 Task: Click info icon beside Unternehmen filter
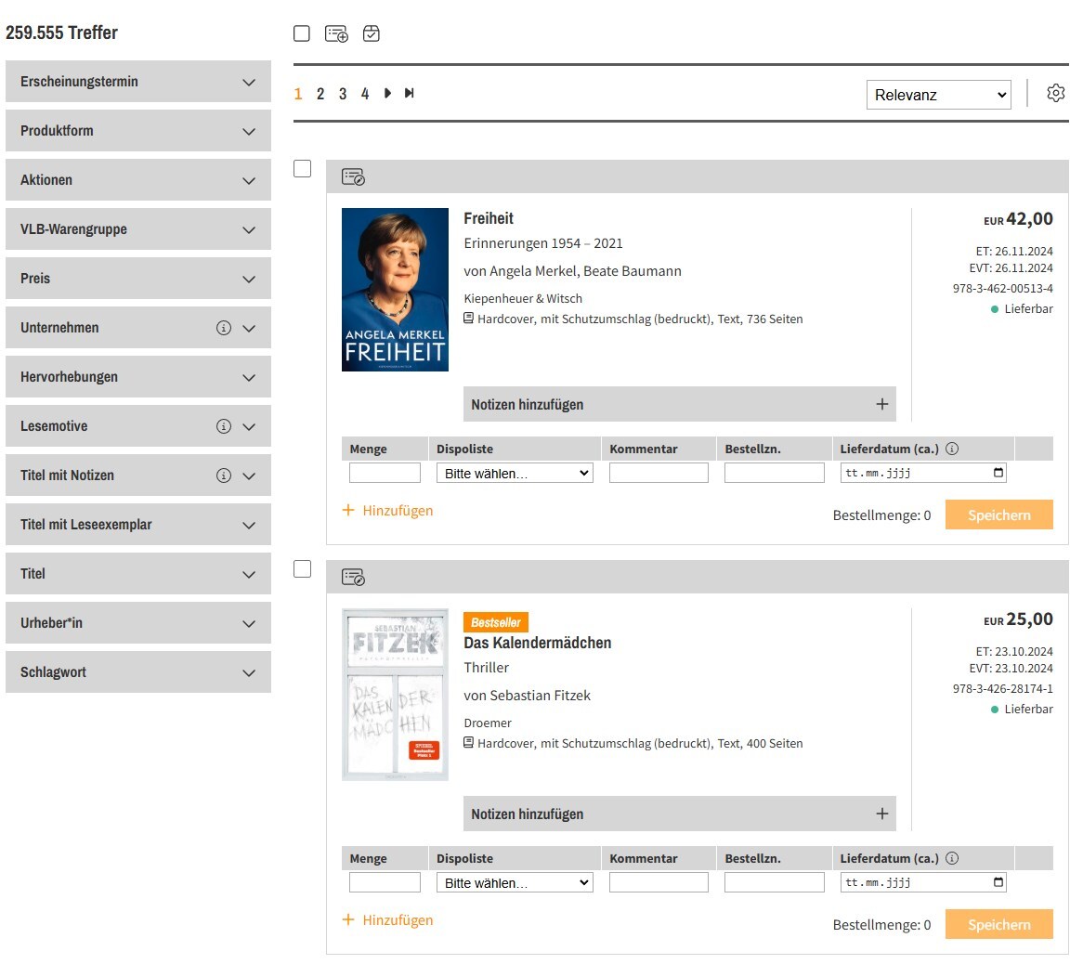click(x=224, y=328)
